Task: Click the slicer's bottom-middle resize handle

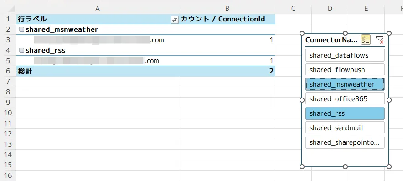Action: [x=346, y=166]
